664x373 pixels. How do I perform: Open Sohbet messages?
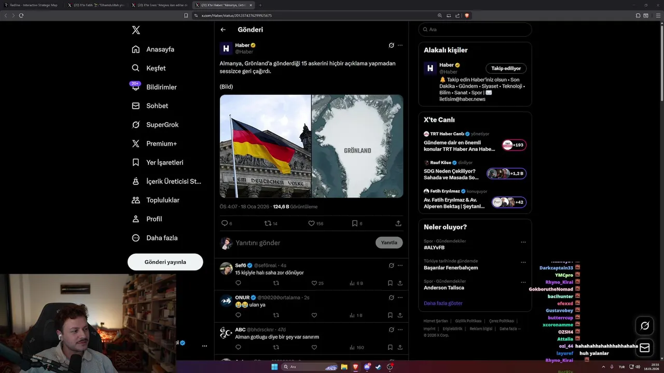click(x=150, y=106)
